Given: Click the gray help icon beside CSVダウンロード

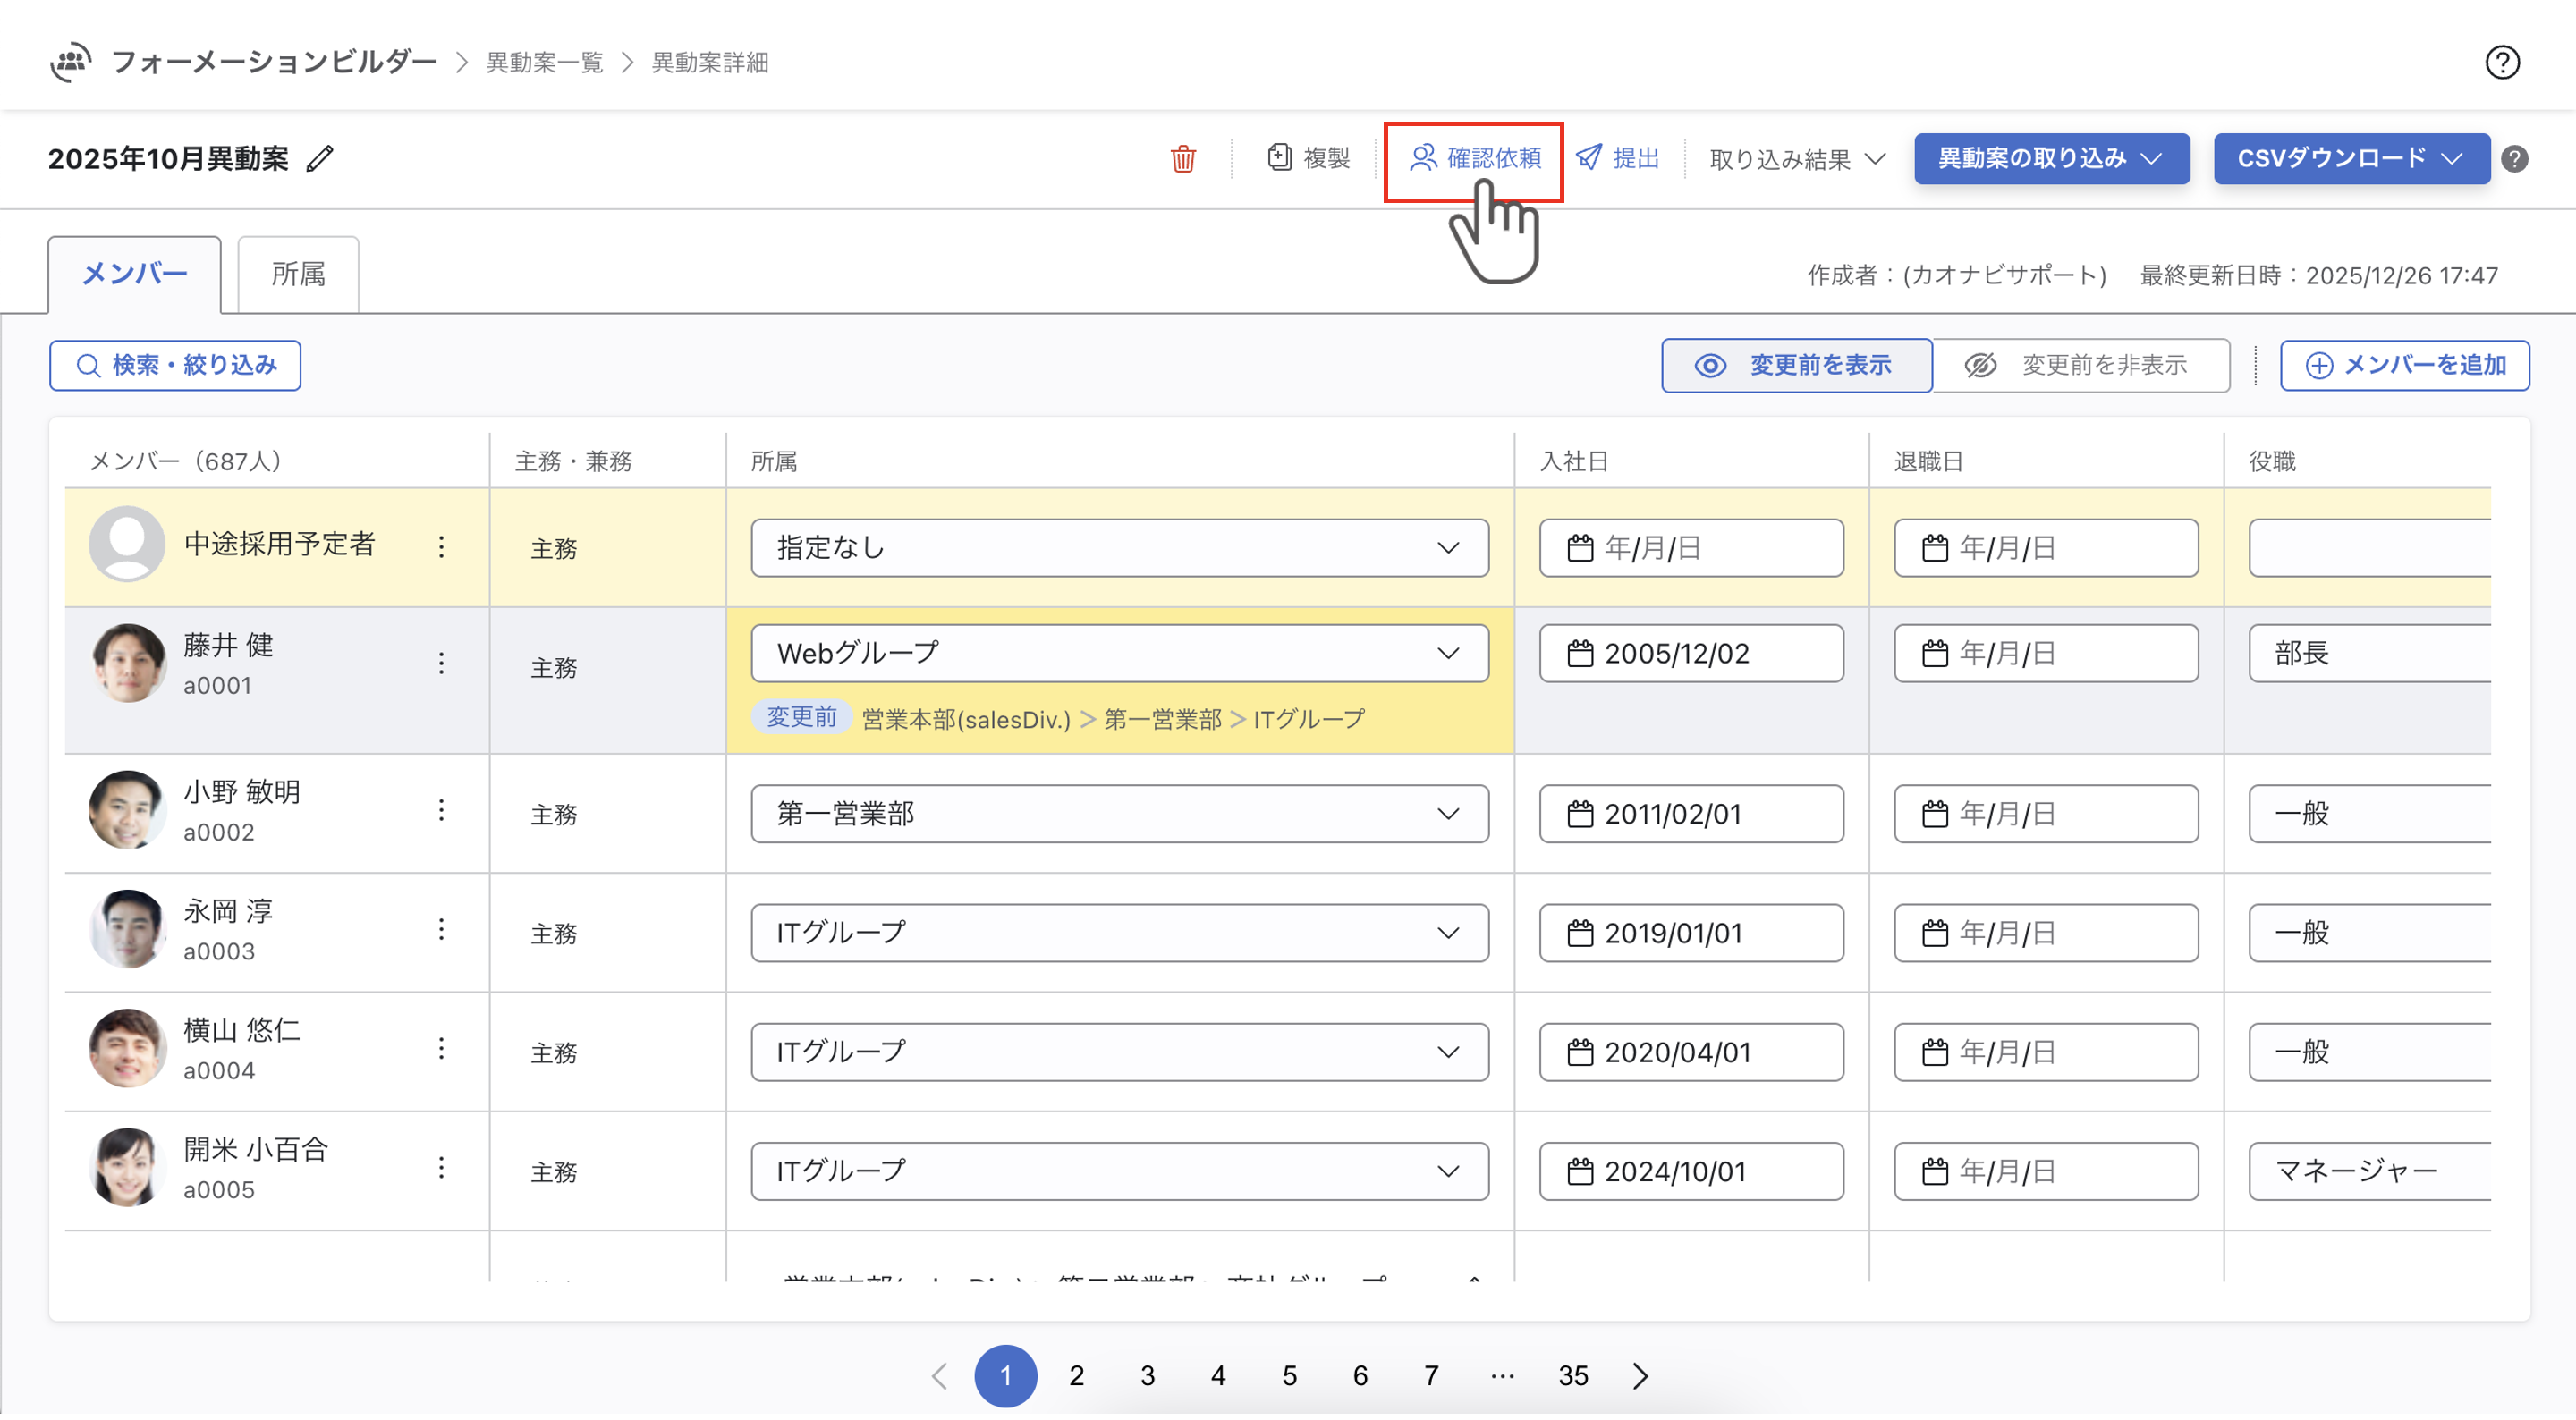Looking at the screenshot, I should (2514, 159).
